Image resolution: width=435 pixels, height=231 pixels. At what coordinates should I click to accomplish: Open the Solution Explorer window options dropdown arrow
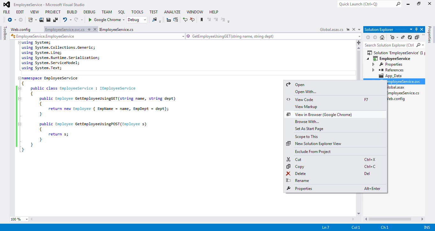411,29
